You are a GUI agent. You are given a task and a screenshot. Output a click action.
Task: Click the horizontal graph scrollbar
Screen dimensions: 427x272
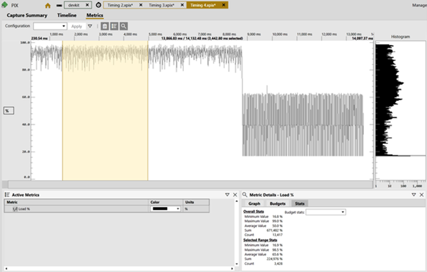point(190,184)
